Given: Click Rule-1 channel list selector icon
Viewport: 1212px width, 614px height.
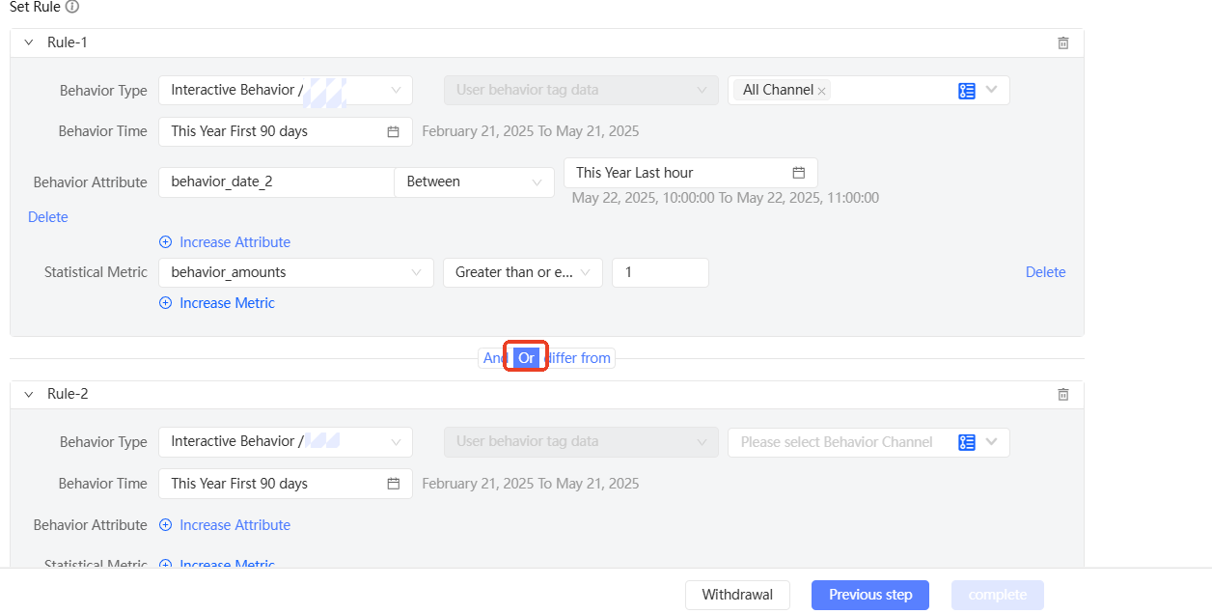Looking at the screenshot, I should 967,90.
